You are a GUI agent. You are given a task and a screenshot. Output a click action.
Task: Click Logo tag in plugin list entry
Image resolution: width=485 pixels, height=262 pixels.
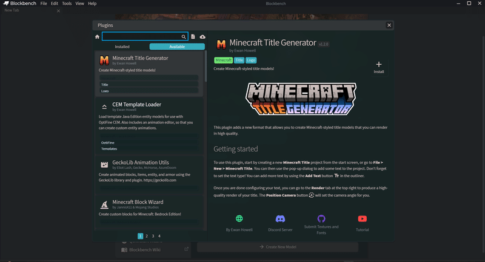[x=149, y=91]
